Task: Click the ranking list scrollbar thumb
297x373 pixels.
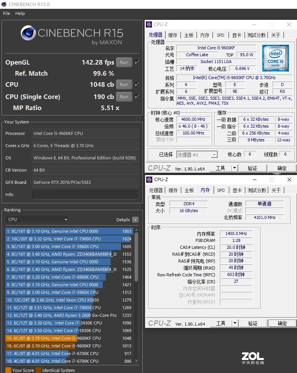Action: (x=136, y=257)
